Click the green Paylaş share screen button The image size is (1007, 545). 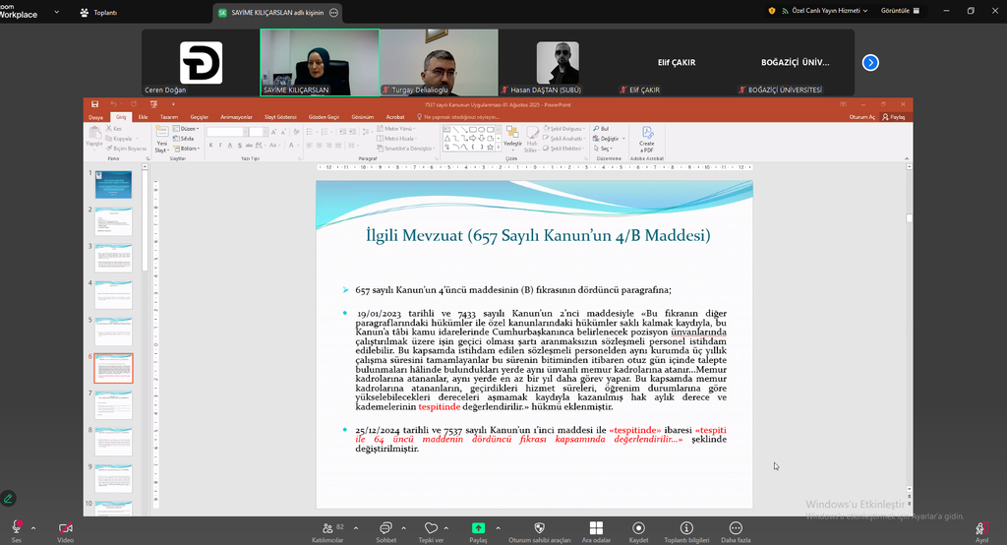(479, 531)
